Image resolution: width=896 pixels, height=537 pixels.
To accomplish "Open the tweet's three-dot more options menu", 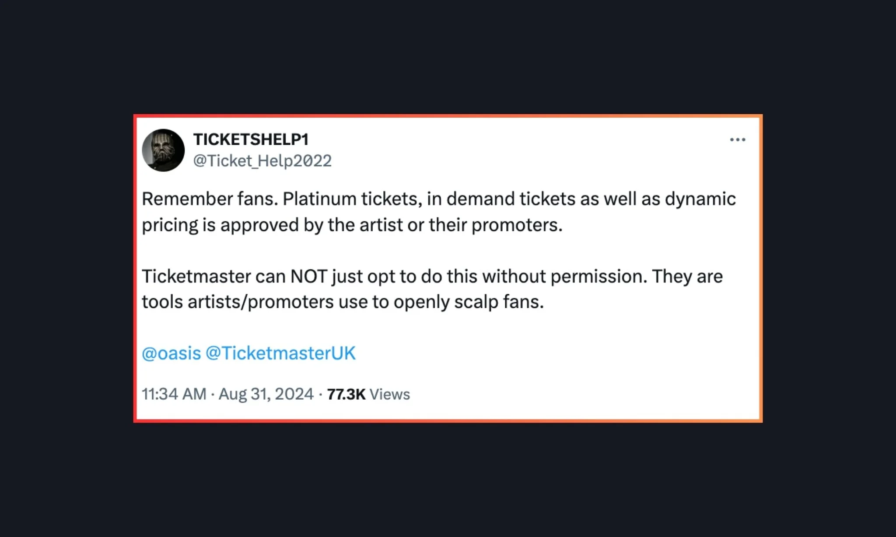I will point(737,140).
